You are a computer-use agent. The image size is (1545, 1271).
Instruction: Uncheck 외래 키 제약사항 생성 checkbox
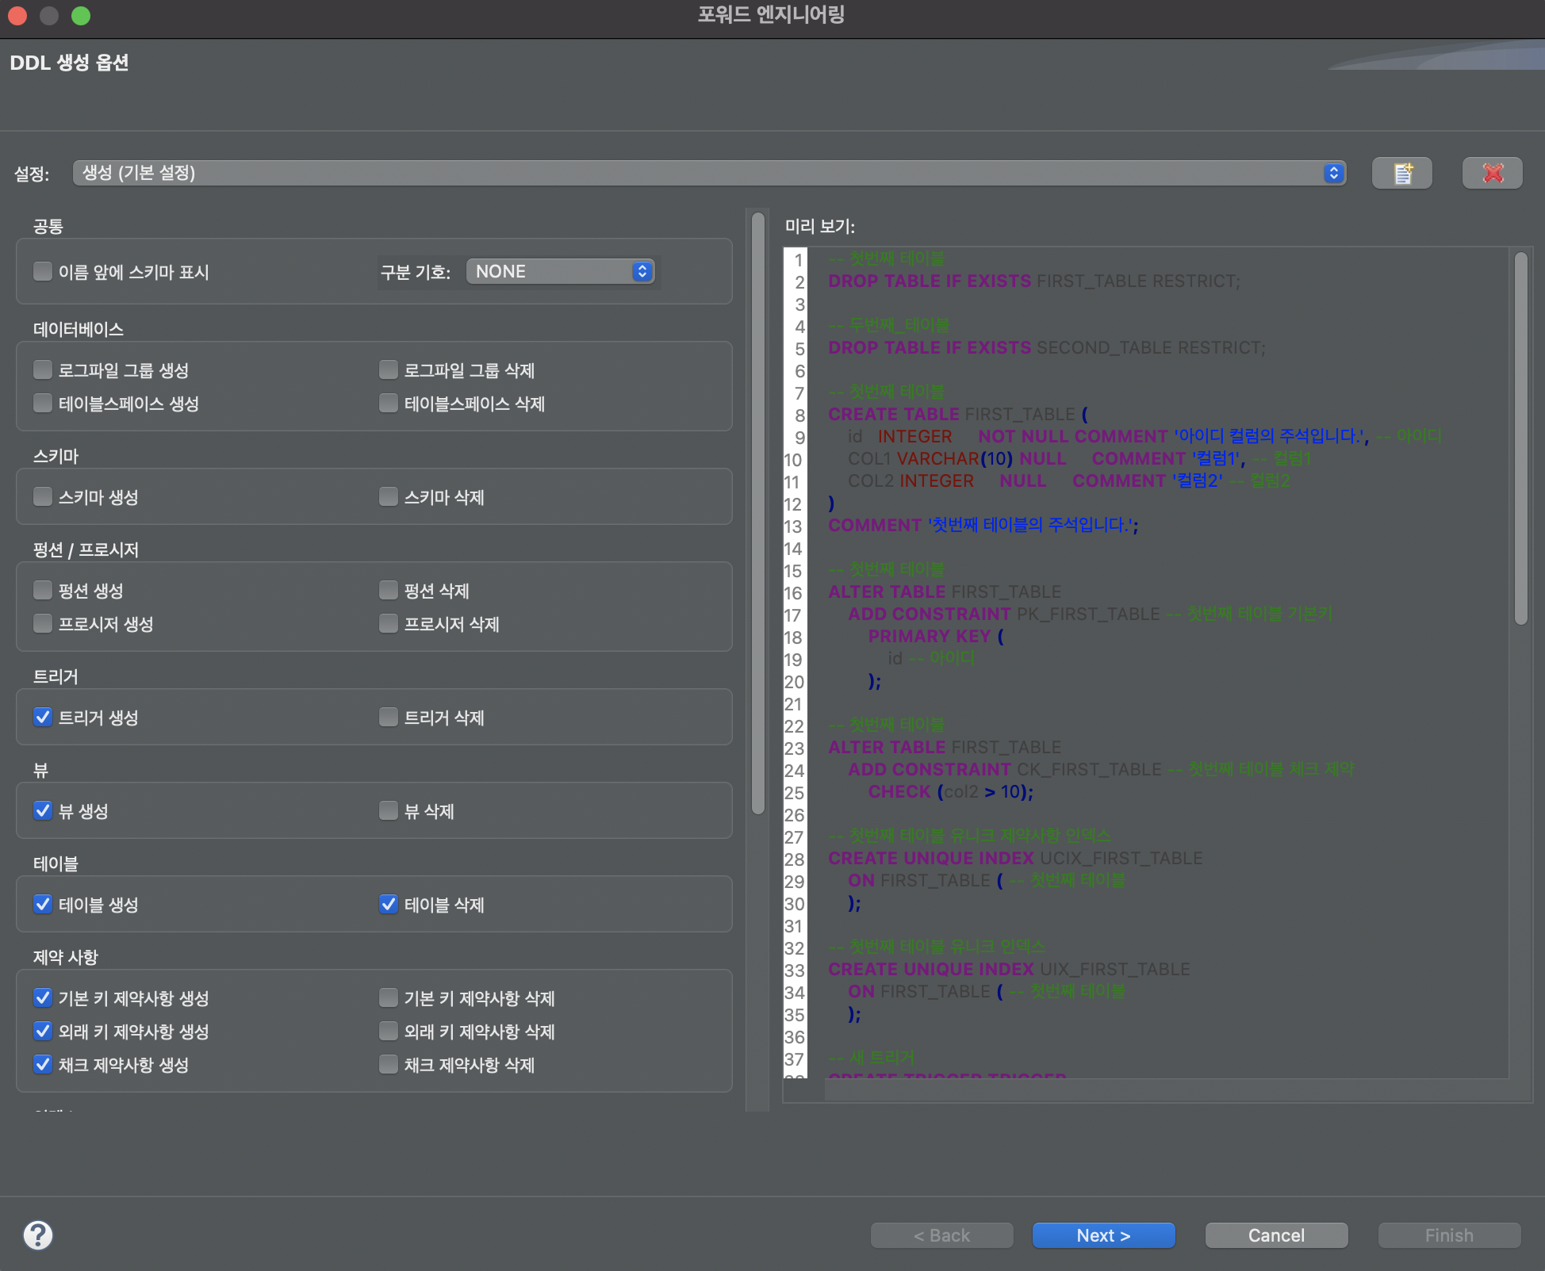(x=43, y=1032)
